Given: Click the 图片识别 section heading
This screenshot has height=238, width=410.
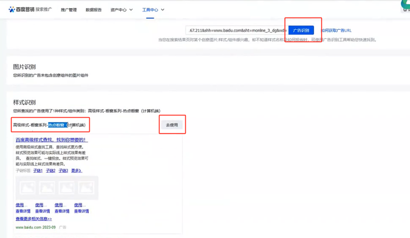Looking at the screenshot, I should coord(24,67).
